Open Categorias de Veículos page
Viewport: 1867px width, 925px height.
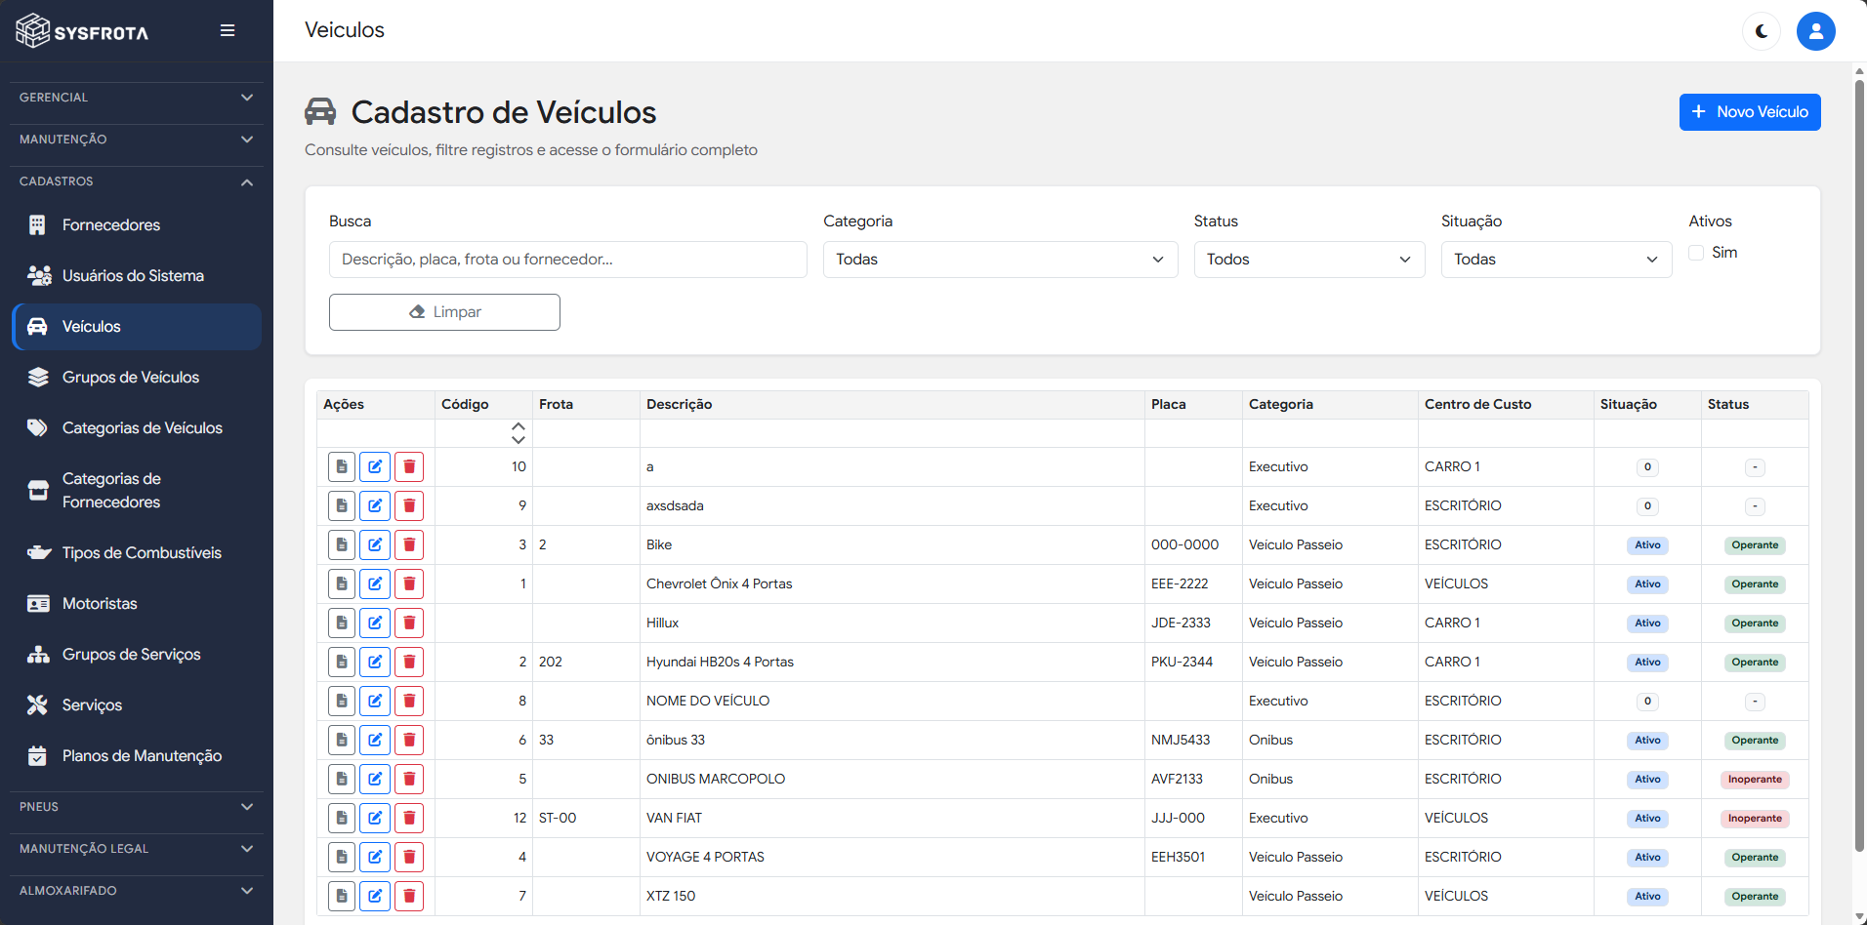pyautogui.click(x=137, y=428)
